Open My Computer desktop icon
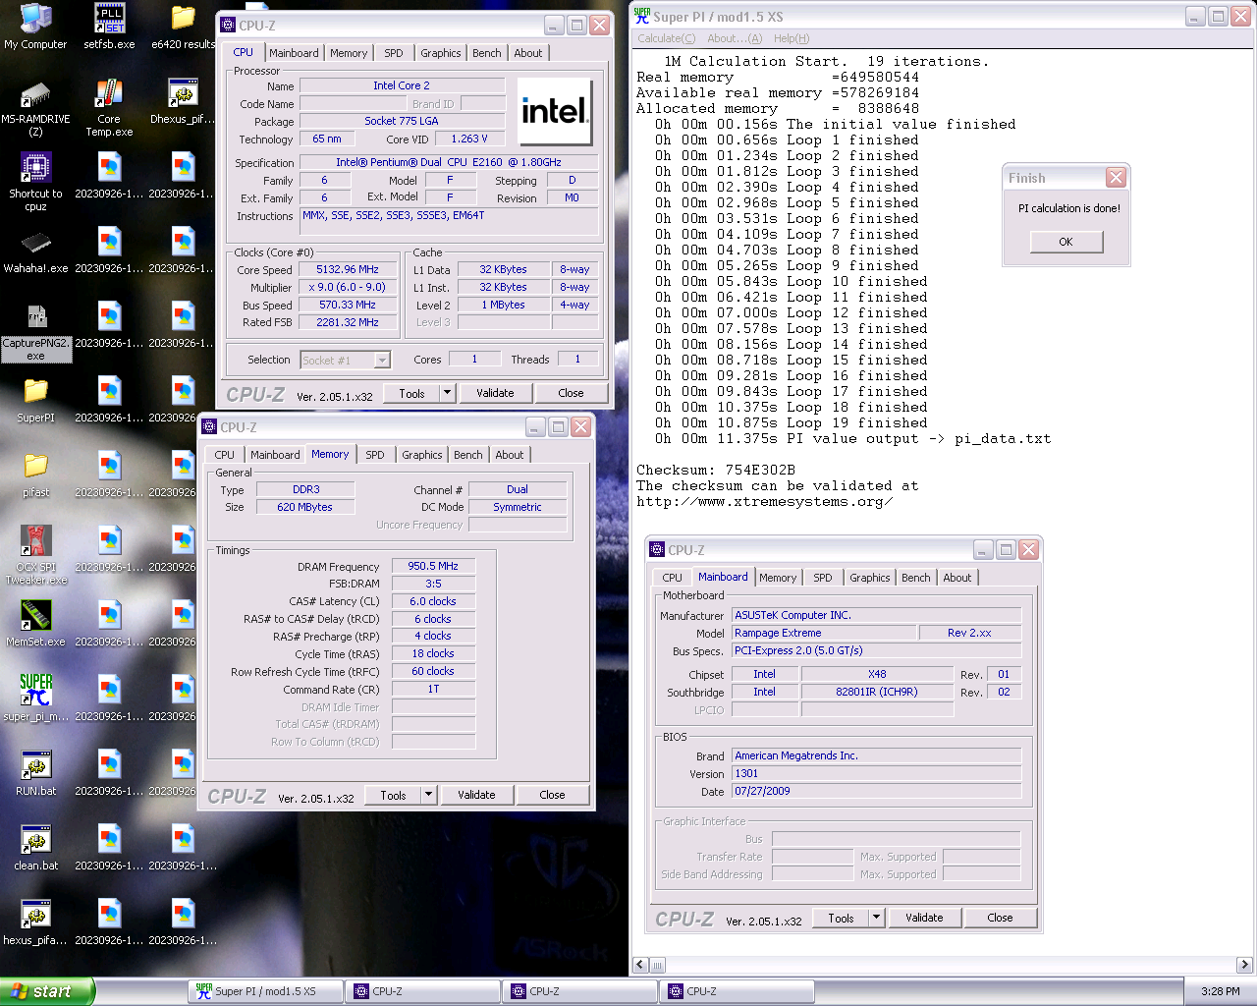The width and height of the screenshot is (1257, 1006). (x=36, y=27)
